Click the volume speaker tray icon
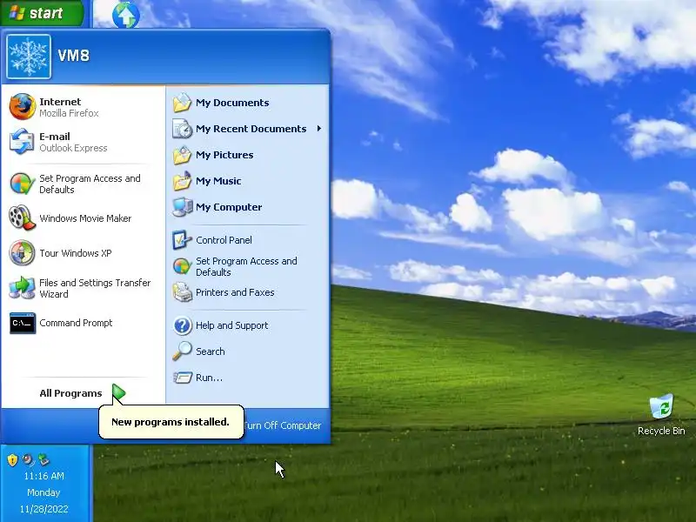This screenshot has width=696, height=522. click(x=28, y=460)
